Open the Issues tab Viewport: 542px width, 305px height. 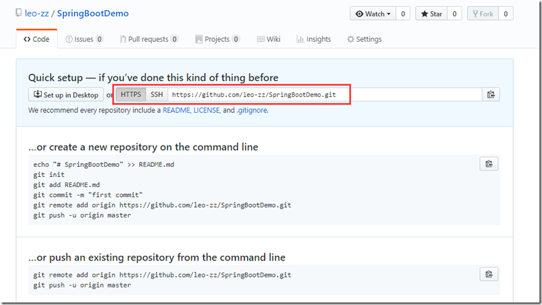pos(84,39)
